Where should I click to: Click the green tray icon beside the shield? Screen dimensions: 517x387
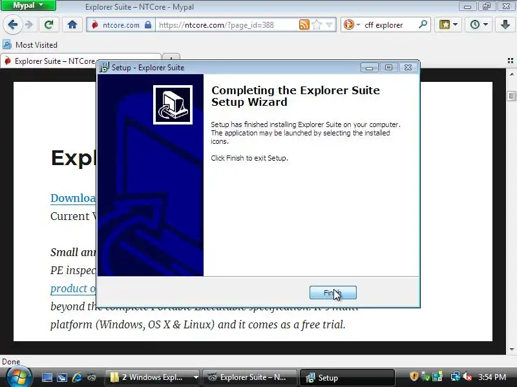pyautogui.click(x=426, y=377)
